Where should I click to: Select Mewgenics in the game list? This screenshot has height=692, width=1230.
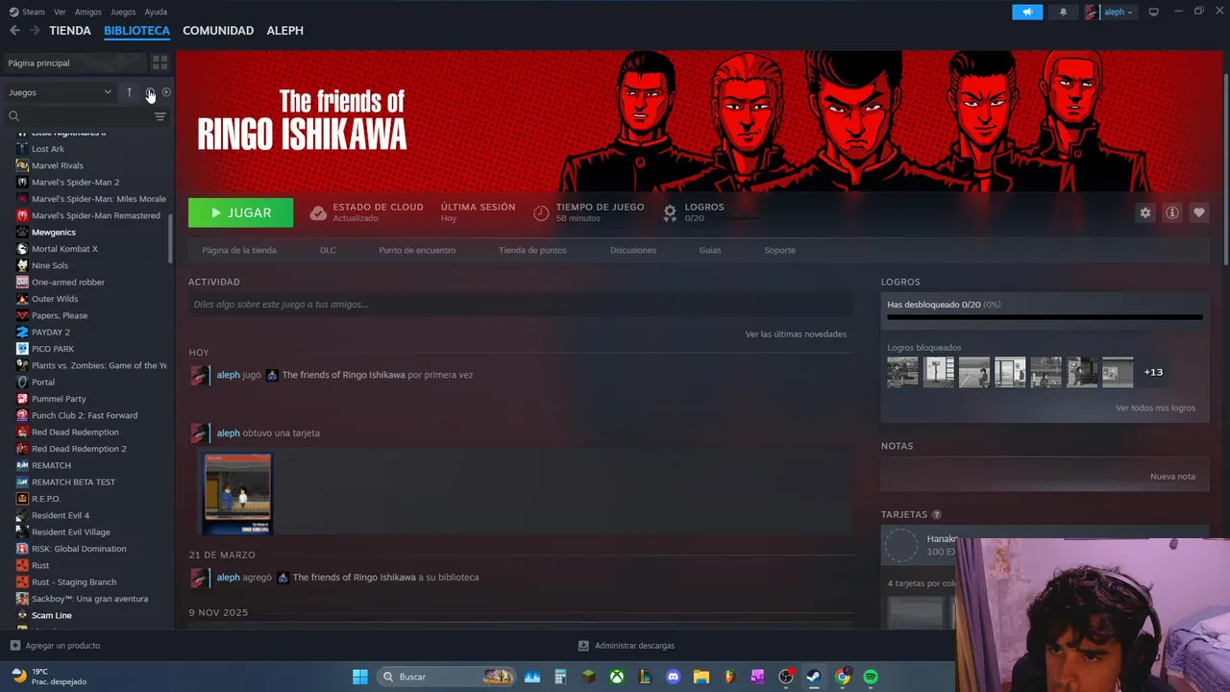[x=54, y=233]
